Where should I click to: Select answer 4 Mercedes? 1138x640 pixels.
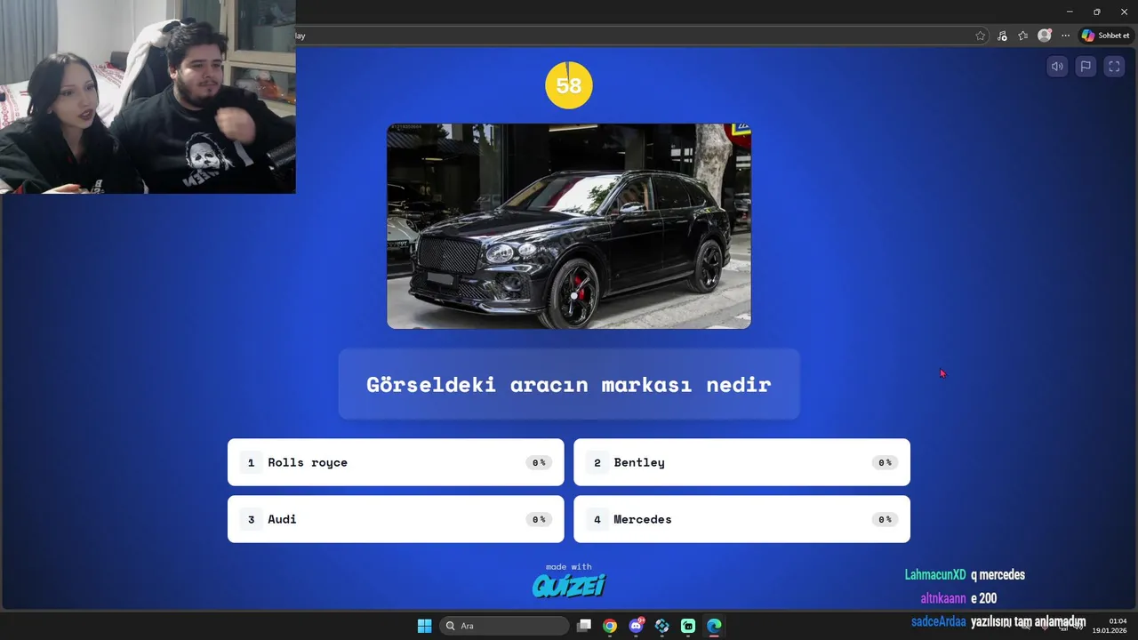pos(741,519)
